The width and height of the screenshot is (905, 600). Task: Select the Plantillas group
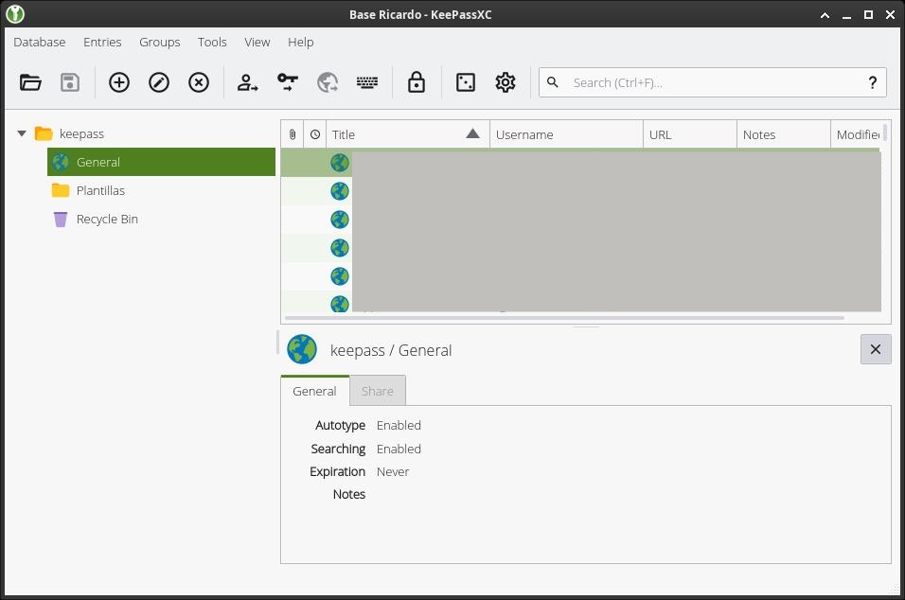pos(88,190)
